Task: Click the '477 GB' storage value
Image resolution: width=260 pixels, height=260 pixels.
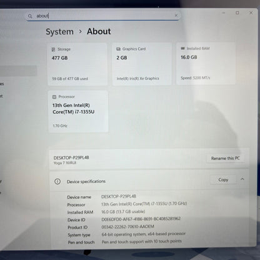Action: (x=59, y=58)
